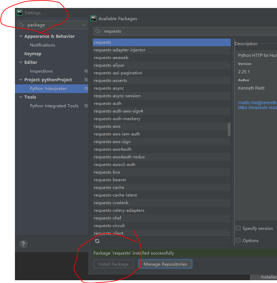Collapse the Appearance & Behavior section
The height and width of the screenshot is (283, 277).
tap(21, 36)
